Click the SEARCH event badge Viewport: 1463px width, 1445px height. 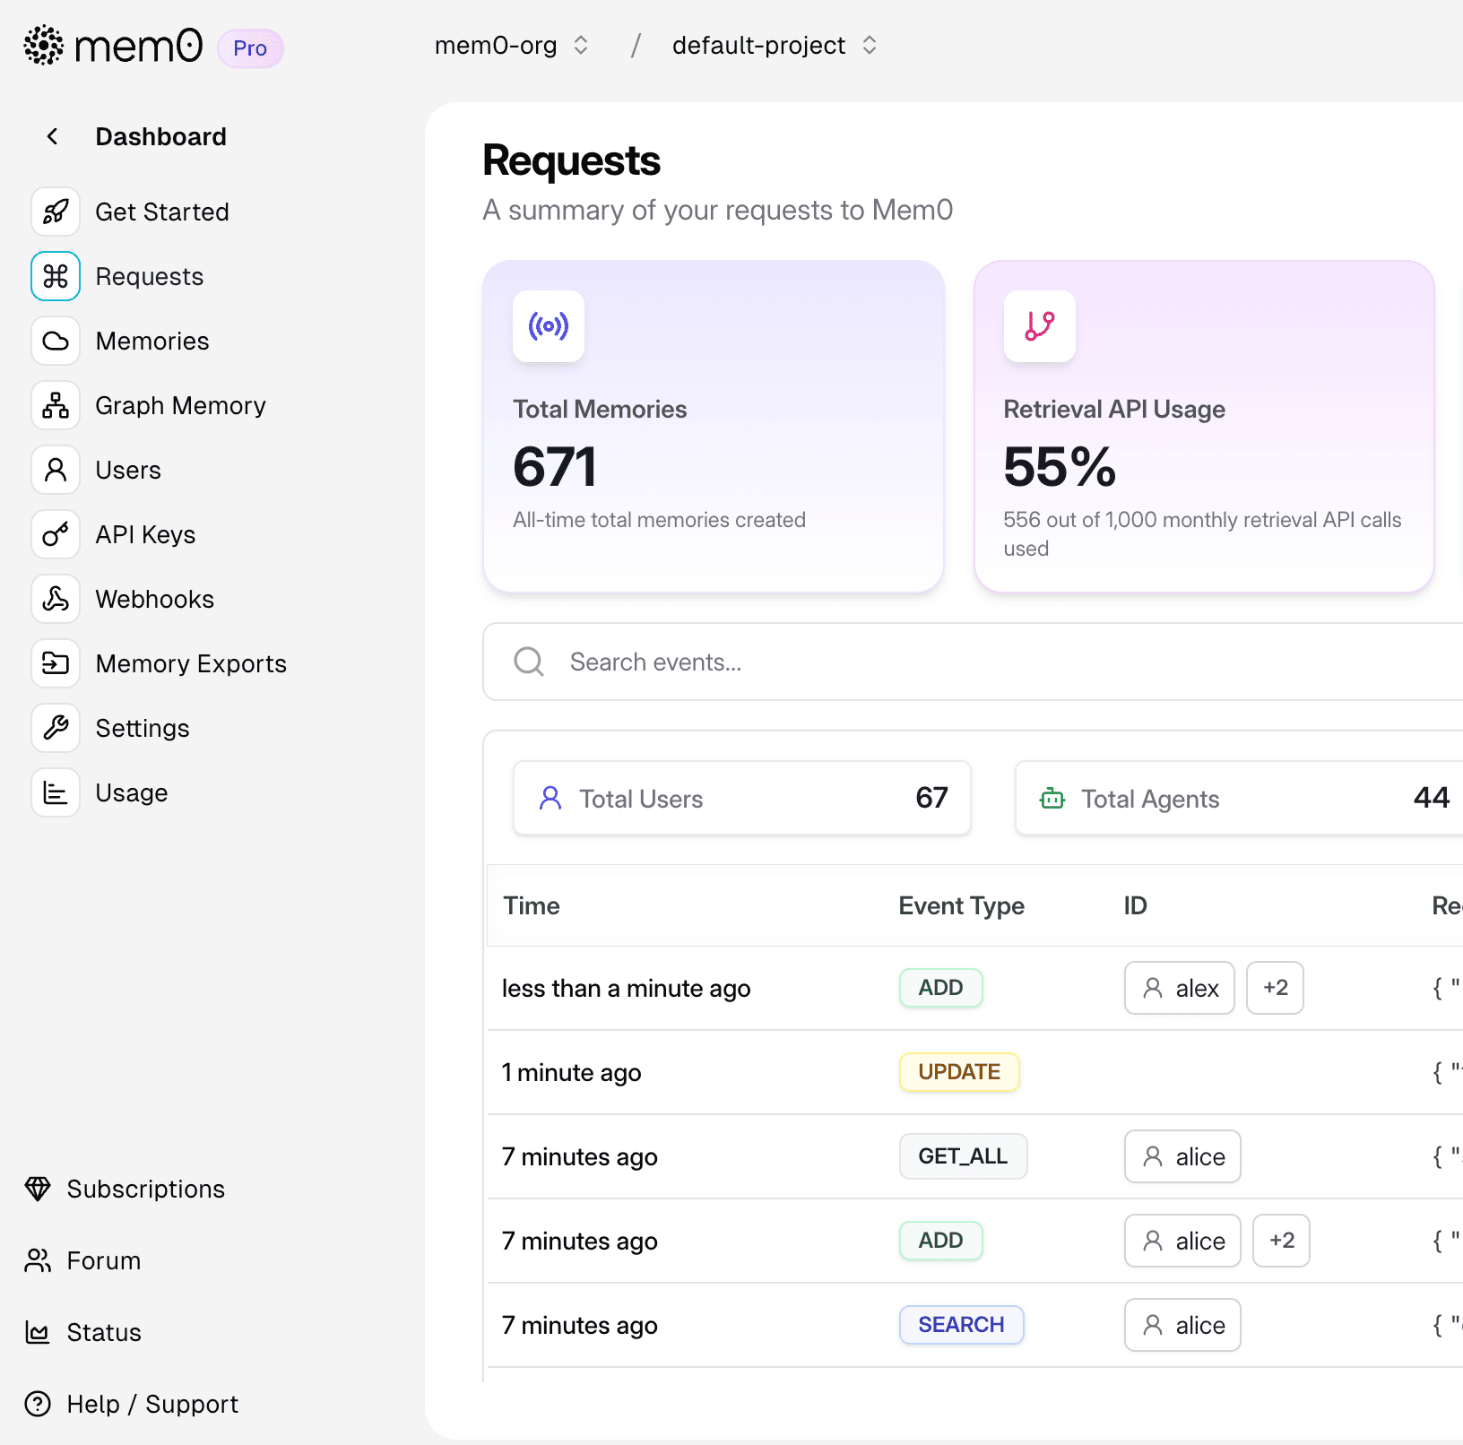tap(962, 1325)
